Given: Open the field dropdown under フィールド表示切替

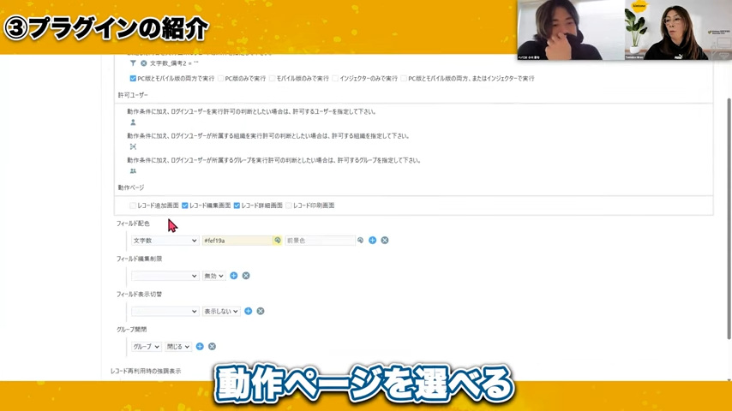Looking at the screenshot, I should pos(165,311).
